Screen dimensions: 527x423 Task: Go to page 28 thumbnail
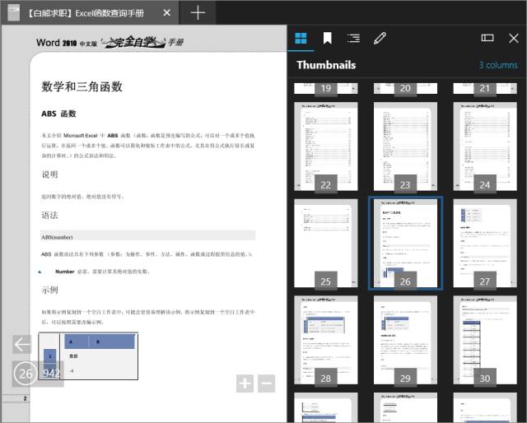point(326,340)
